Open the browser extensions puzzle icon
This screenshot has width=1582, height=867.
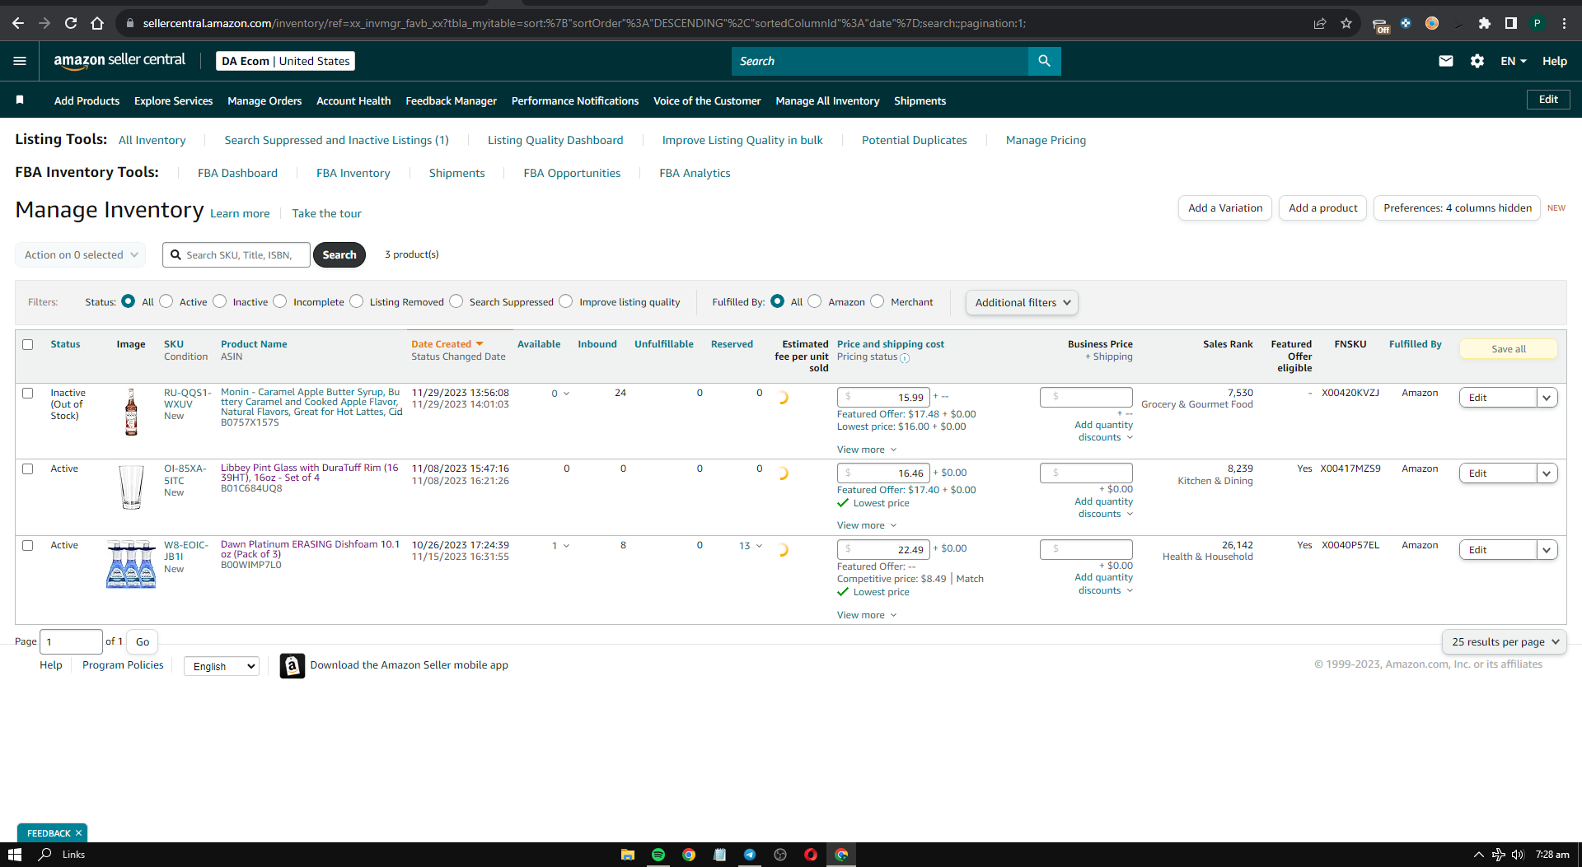[1485, 23]
